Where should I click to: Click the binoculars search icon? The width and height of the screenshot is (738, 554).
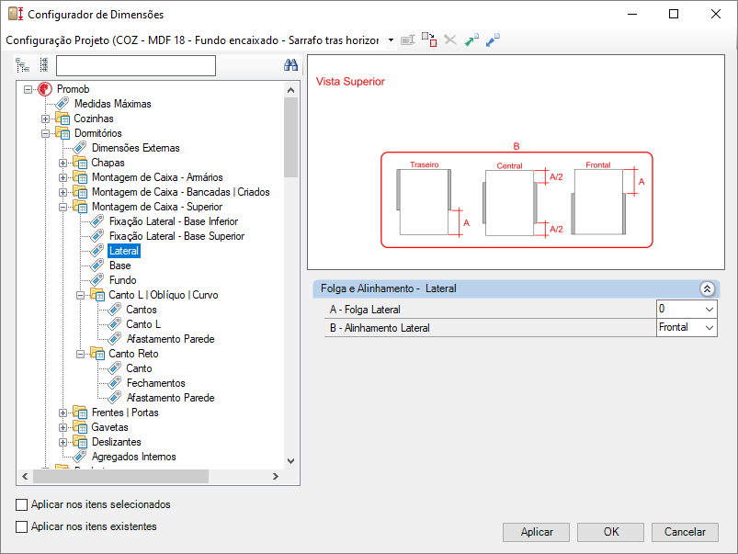coord(290,65)
